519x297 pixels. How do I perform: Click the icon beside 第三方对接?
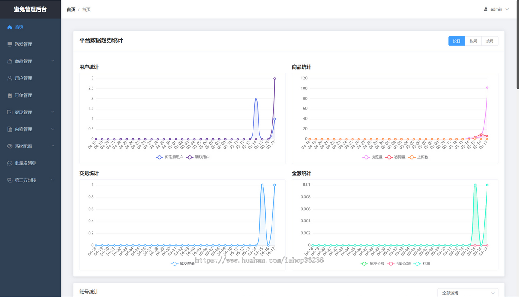click(x=10, y=180)
